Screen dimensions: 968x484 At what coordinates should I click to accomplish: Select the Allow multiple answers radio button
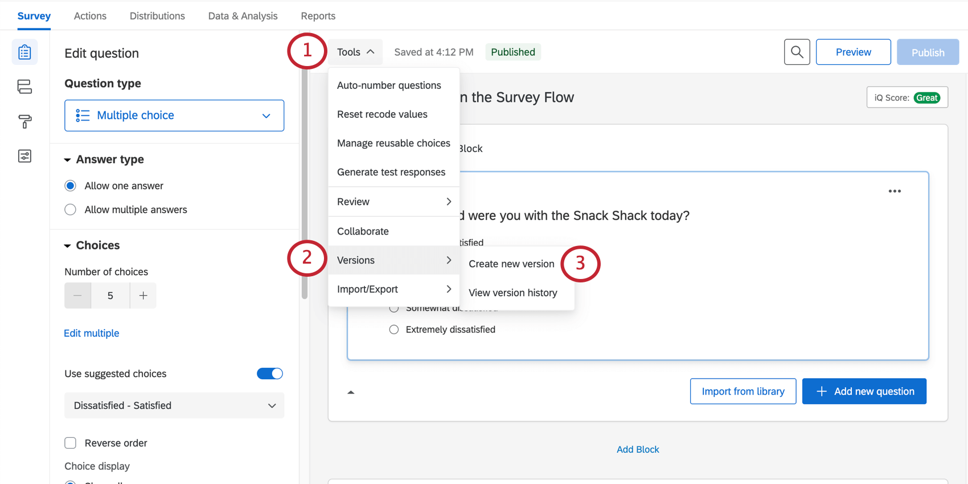(71, 210)
